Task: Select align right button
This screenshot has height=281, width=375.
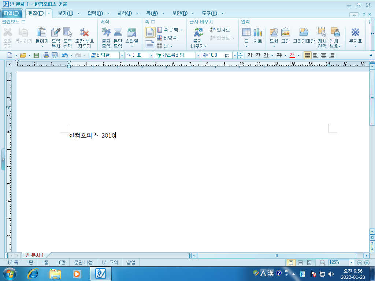Action: click(332, 55)
